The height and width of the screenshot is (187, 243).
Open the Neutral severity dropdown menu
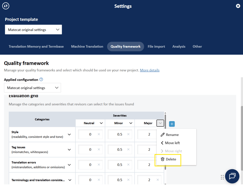[101, 123]
